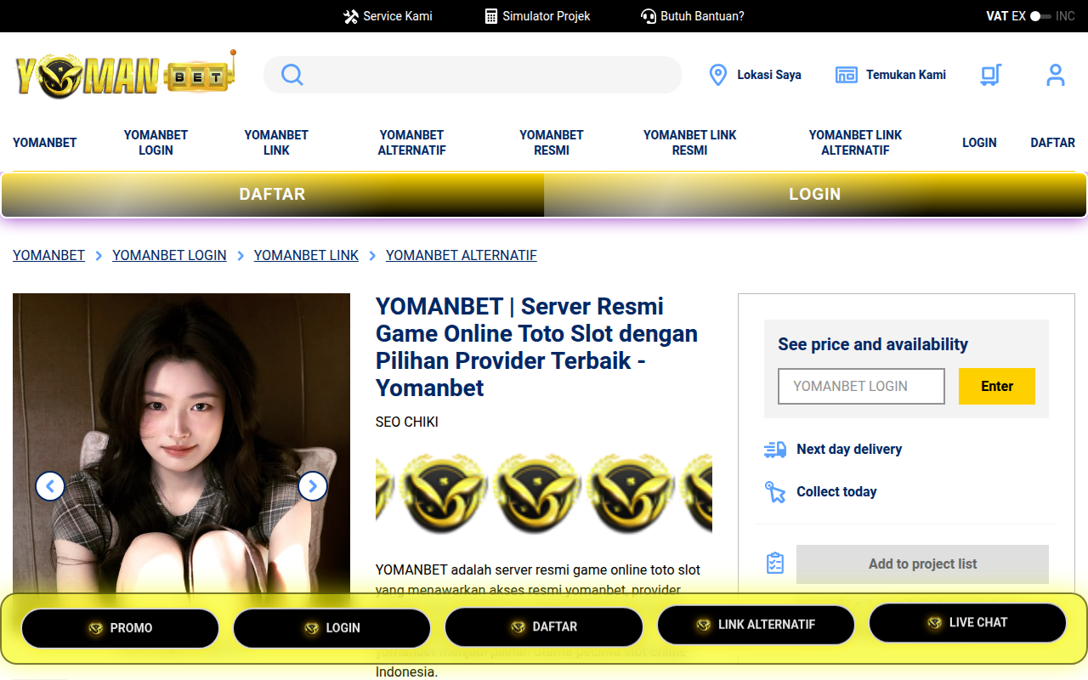The width and height of the screenshot is (1088, 680).
Task: Click the Temukan Kami store icon
Action: point(847,75)
